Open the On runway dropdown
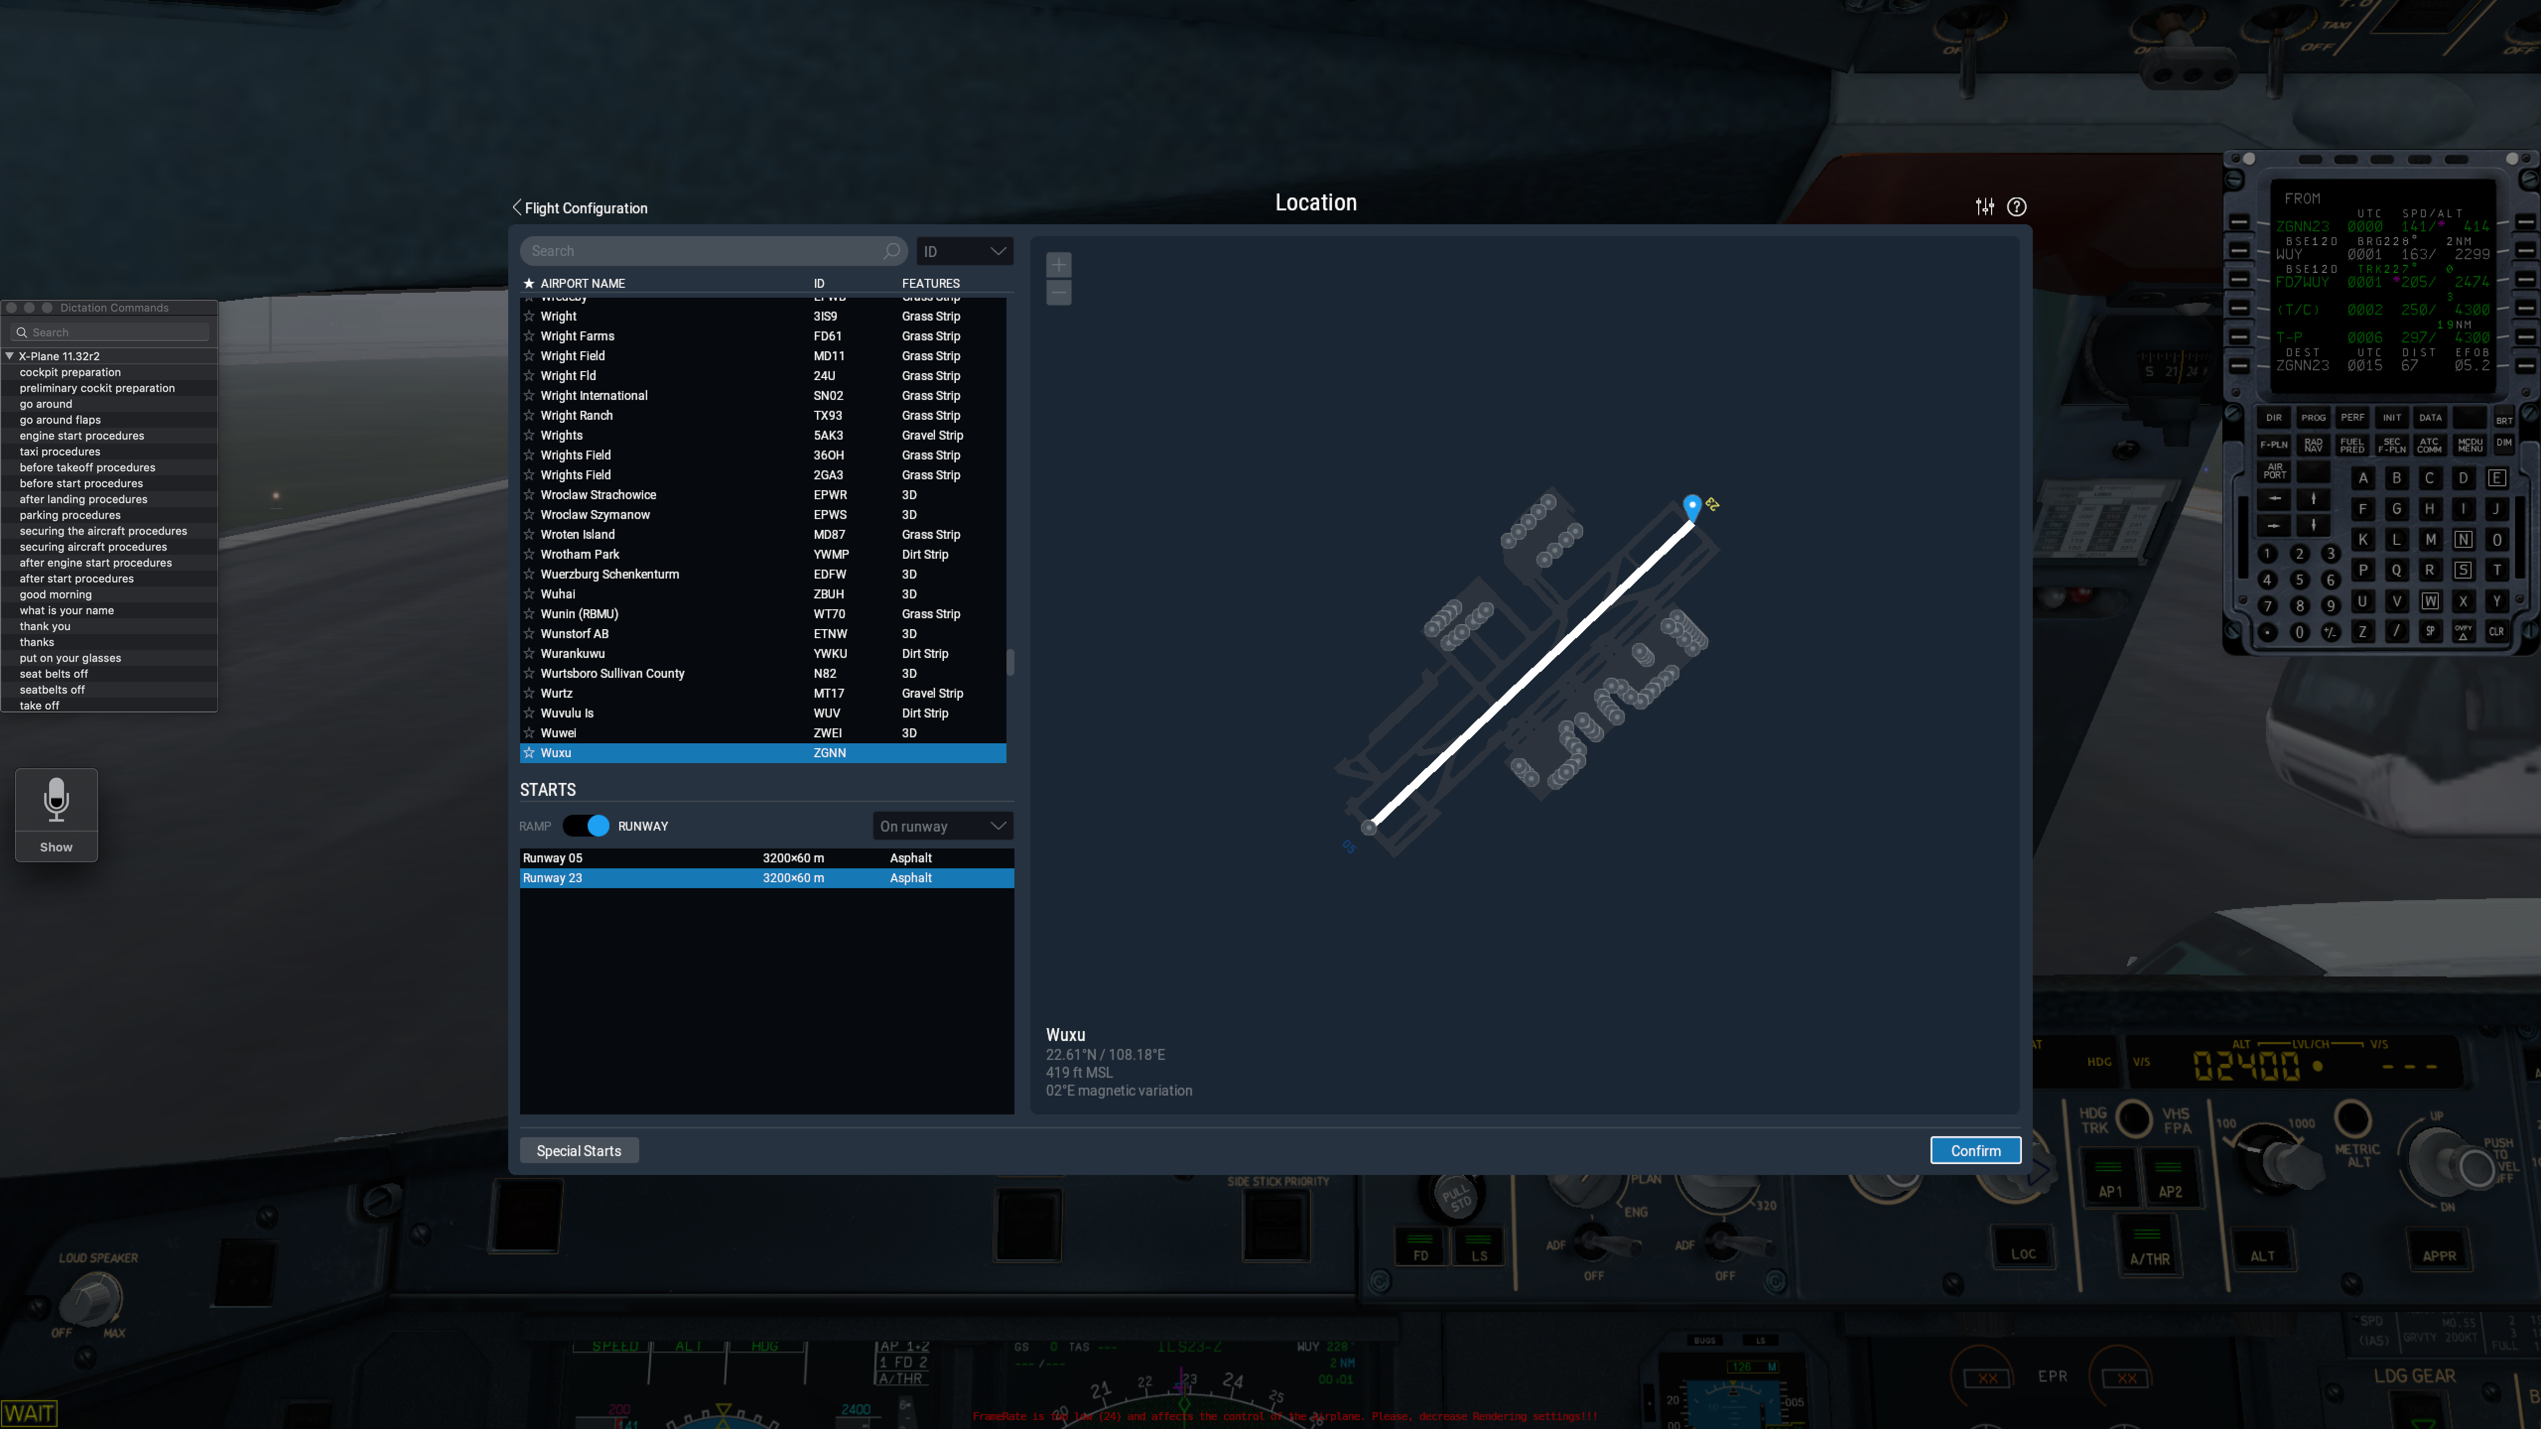The image size is (2541, 1429). [x=942, y=826]
